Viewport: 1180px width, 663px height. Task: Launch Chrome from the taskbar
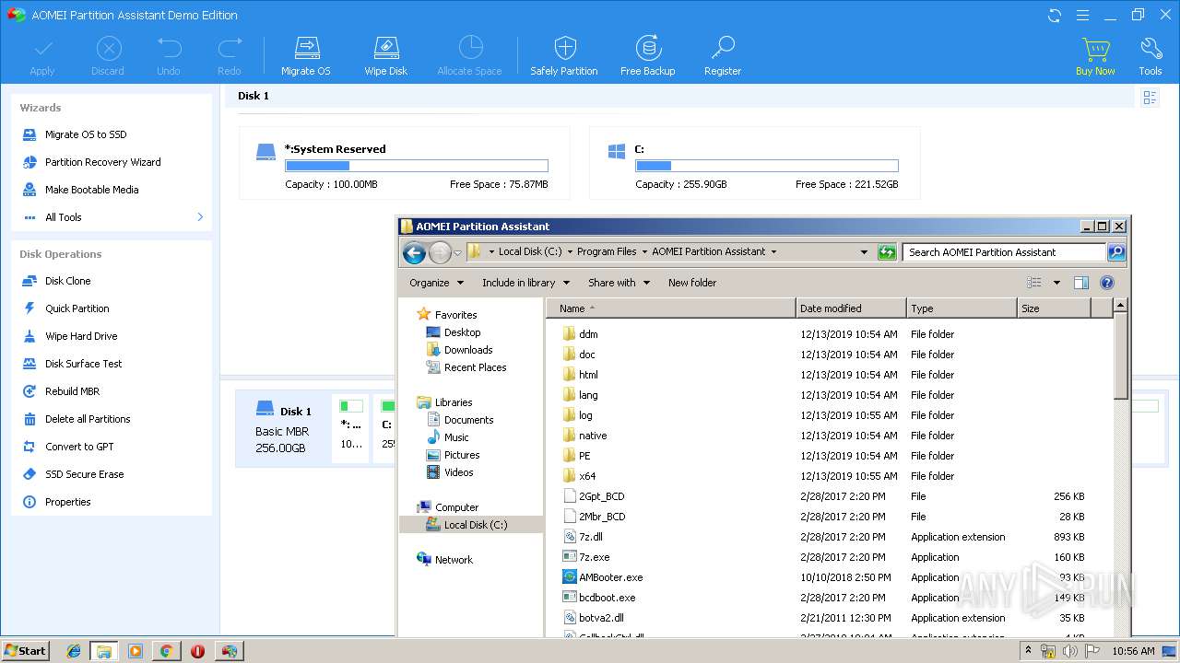[166, 651]
